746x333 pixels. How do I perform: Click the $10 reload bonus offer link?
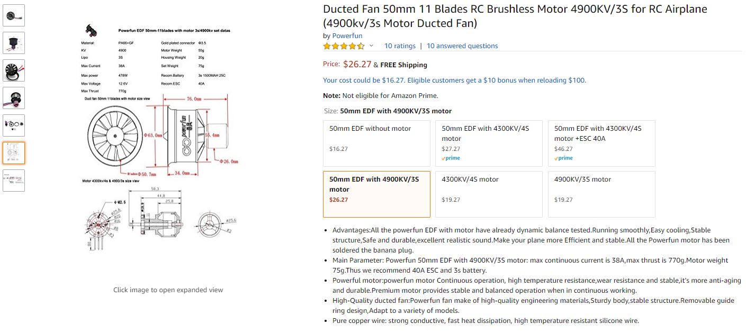(454, 80)
